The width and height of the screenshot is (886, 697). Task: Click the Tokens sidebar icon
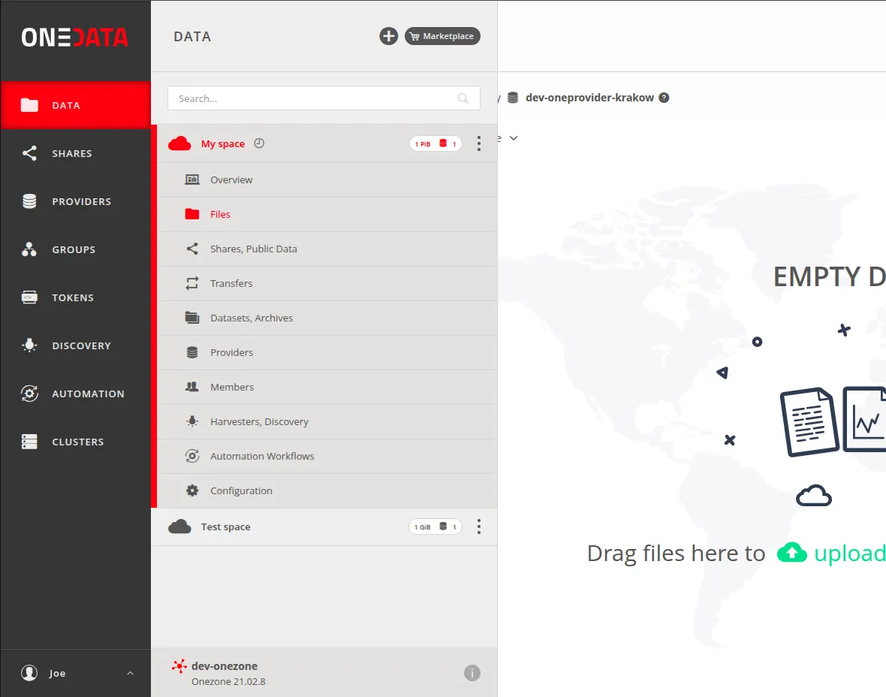(29, 297)
